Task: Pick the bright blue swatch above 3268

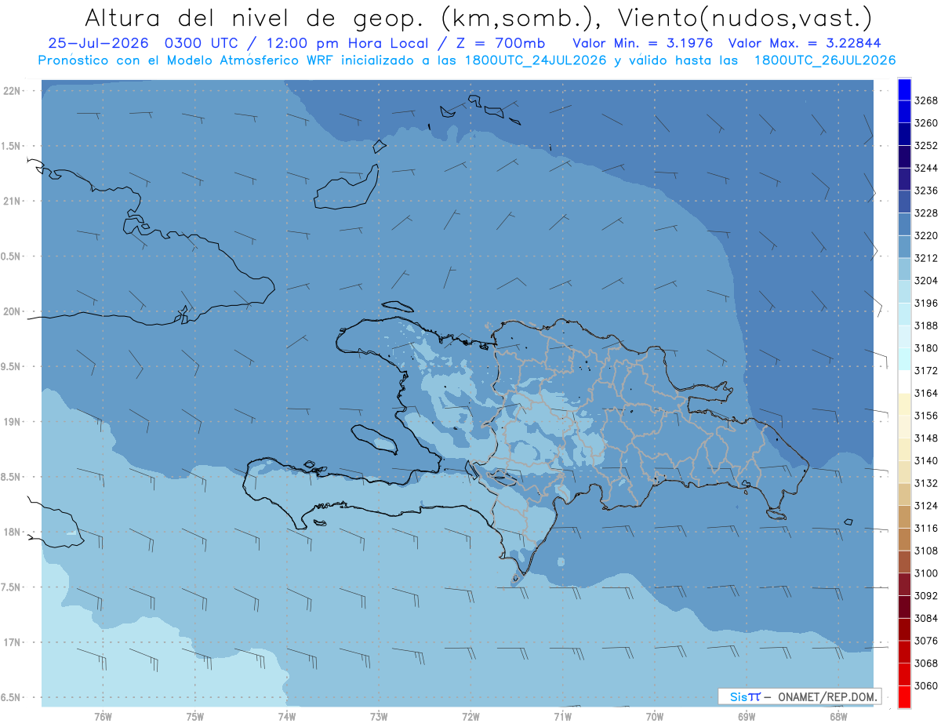Action: pos(904,89)
